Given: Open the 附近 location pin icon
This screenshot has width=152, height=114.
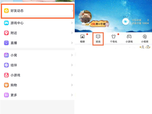Looking at the screenshot, I should pyautogui.click(x=6, y=33).
